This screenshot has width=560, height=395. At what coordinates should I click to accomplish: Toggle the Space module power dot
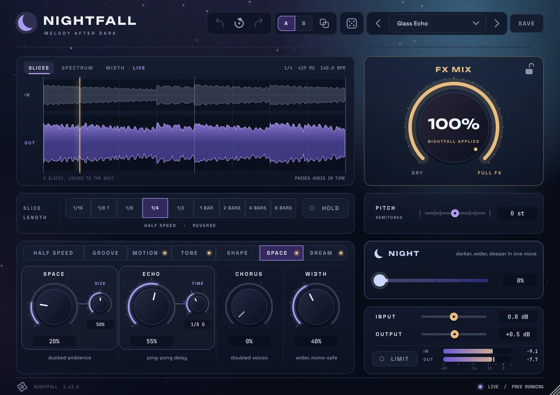pos(296,253)
